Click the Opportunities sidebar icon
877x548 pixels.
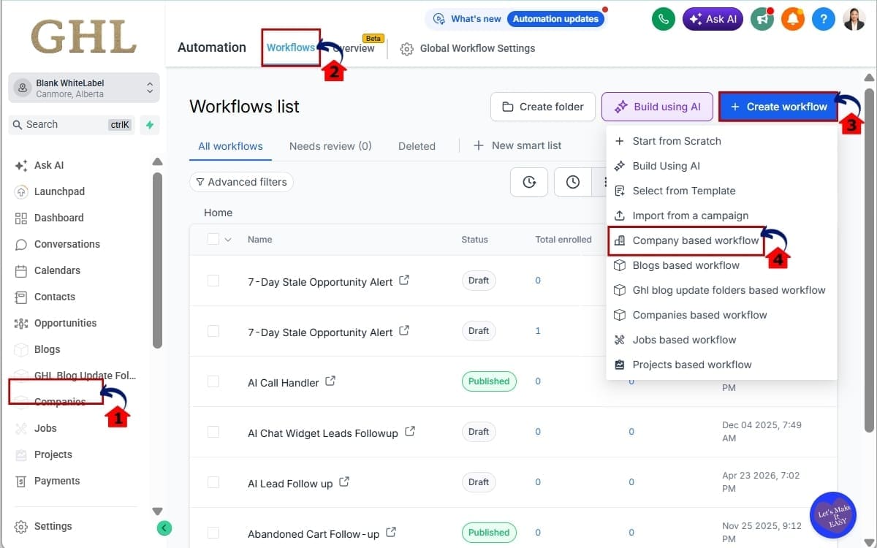(21, 323)
